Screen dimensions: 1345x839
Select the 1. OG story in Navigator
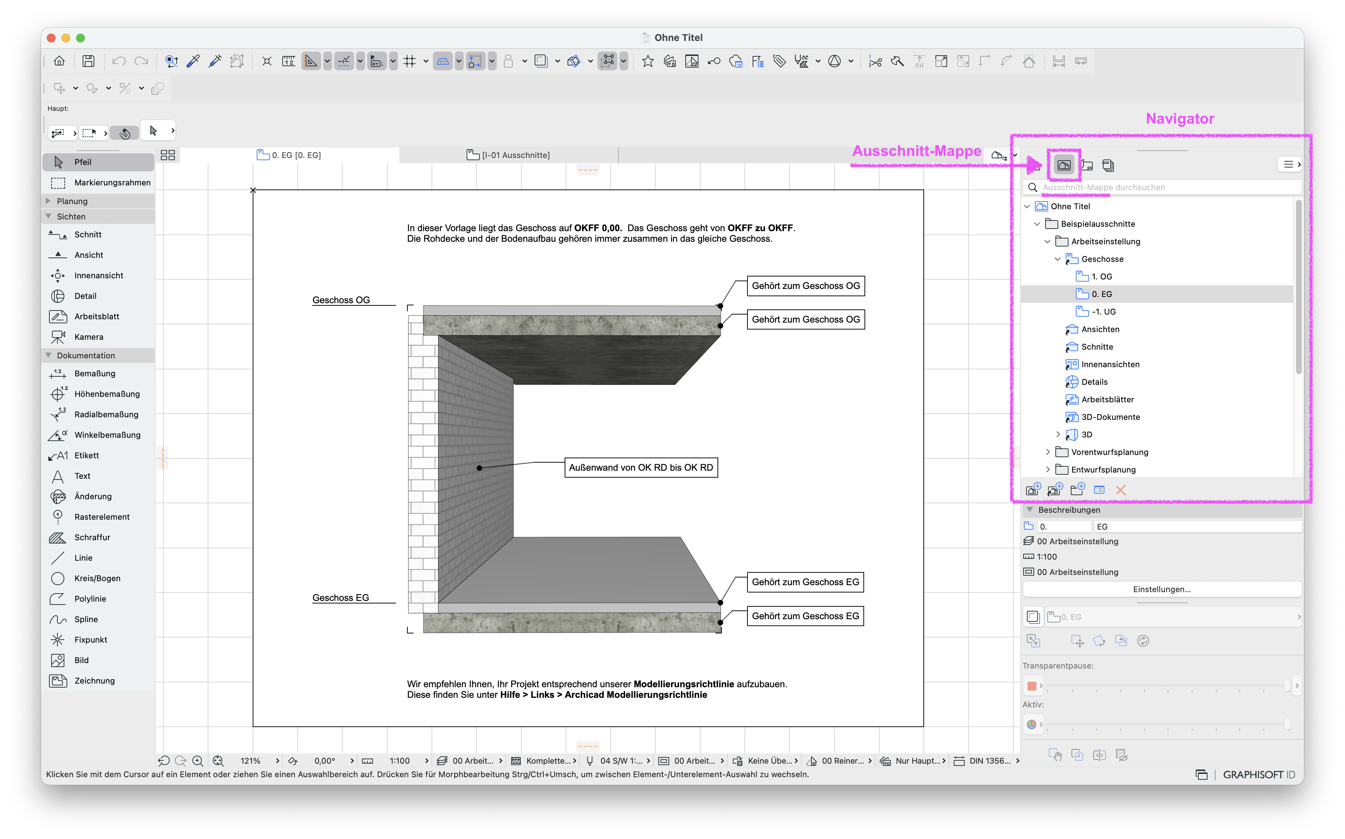[1101, 276]
